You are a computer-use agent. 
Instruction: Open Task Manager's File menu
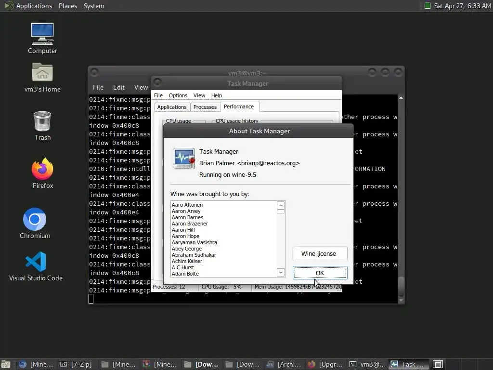coord(158,95)
